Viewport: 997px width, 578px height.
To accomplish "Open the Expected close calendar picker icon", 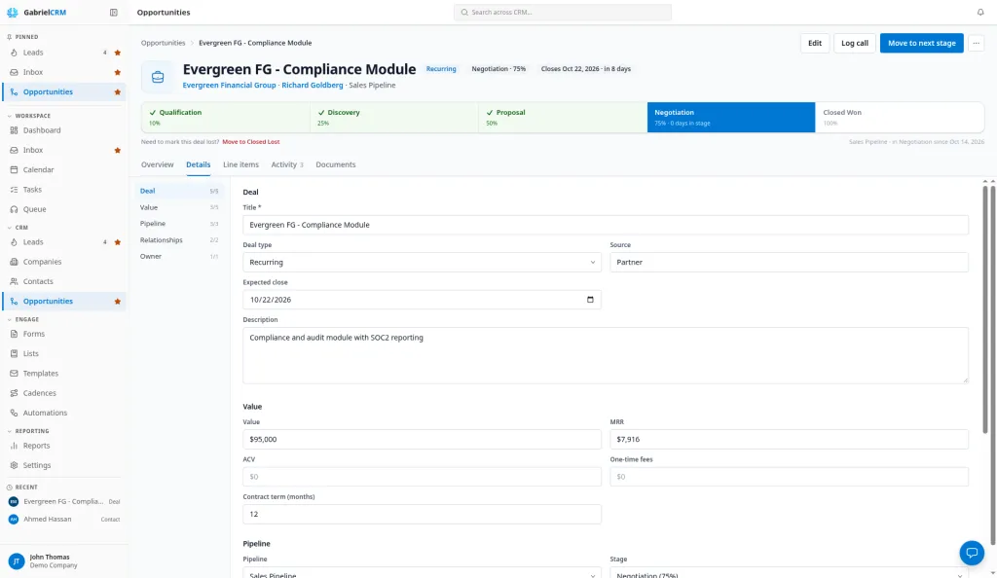I will pos(590,299).
